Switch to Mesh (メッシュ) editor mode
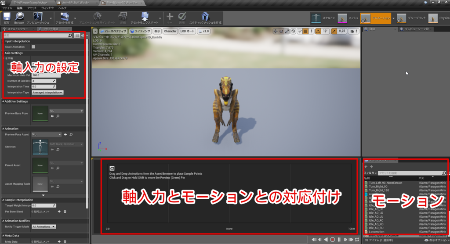This screenshot has height=244, width=450. point(348,18)
